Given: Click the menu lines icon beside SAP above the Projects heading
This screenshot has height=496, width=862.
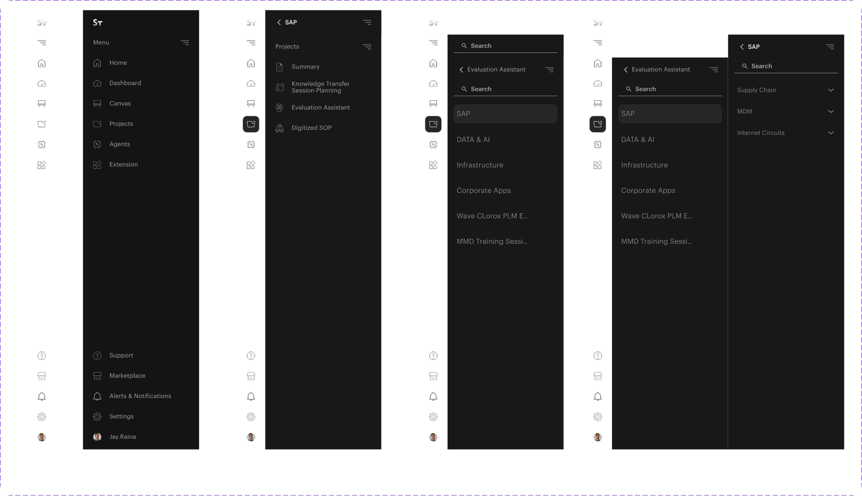Looking at the screenshot, I should (367, 22).
